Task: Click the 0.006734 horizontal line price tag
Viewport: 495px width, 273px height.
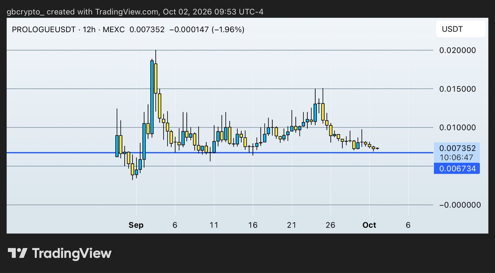Action: click(457, 169)
